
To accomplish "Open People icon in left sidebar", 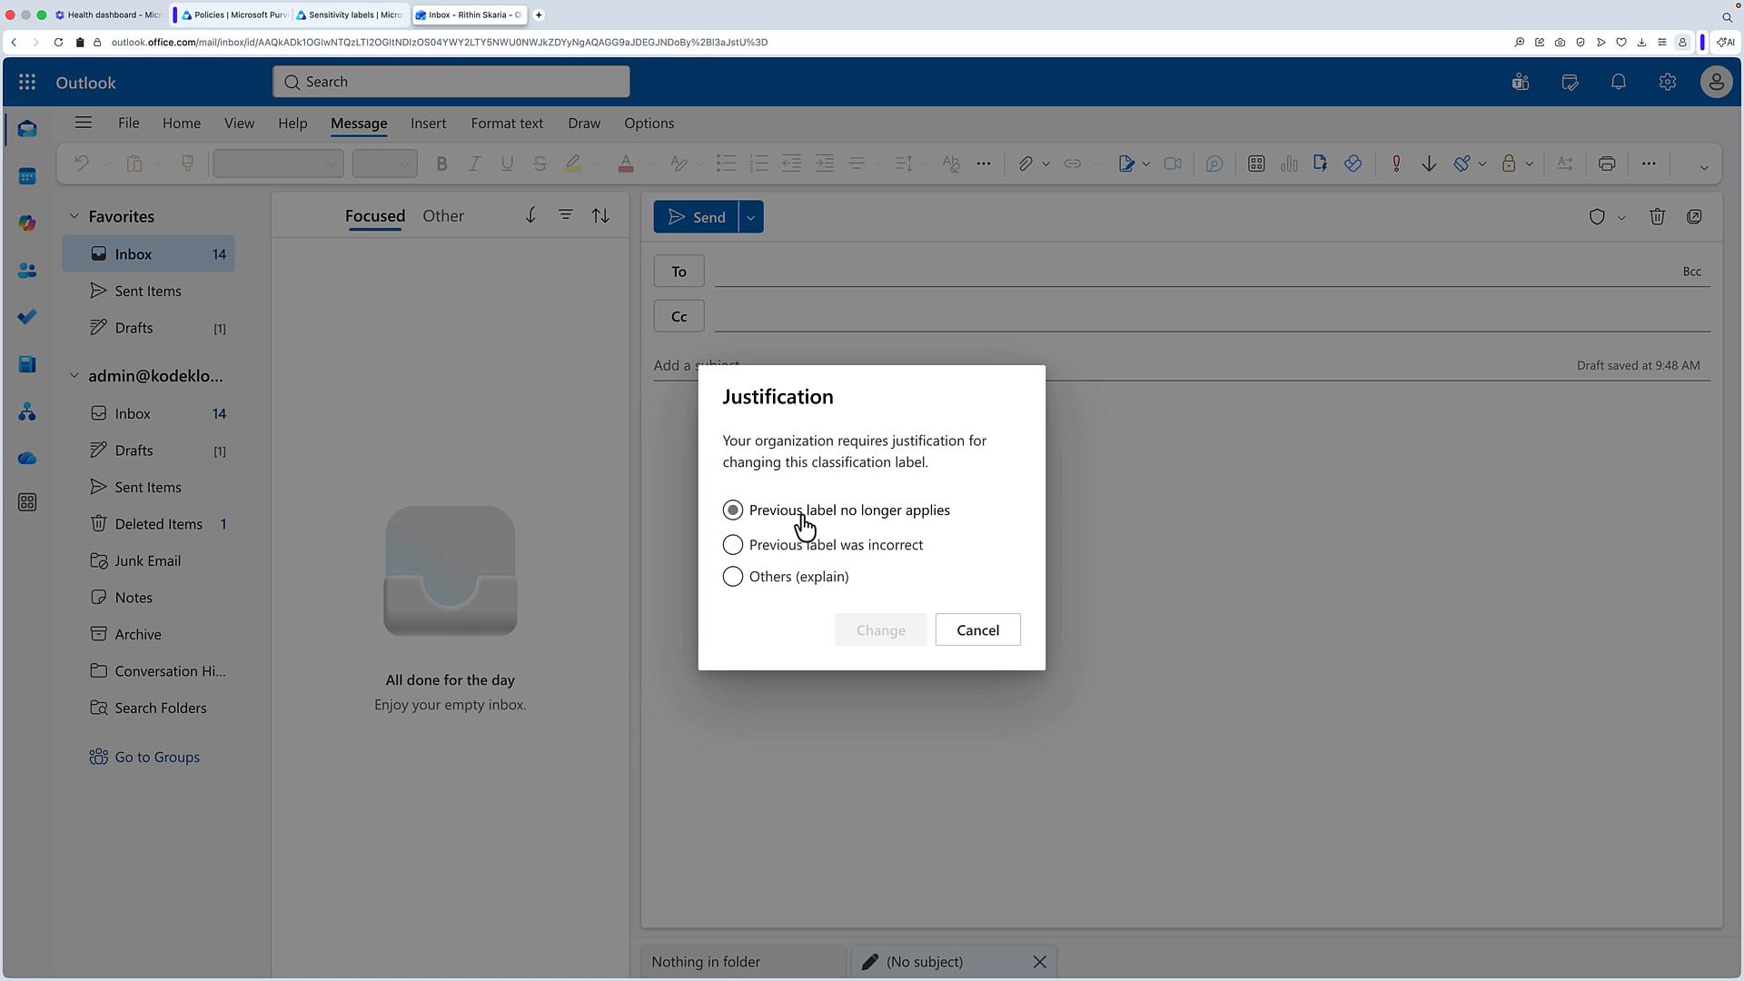I will click(27, 270).
